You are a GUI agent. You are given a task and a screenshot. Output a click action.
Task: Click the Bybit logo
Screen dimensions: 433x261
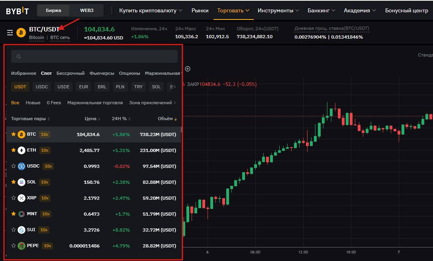[x=18, y=11]
